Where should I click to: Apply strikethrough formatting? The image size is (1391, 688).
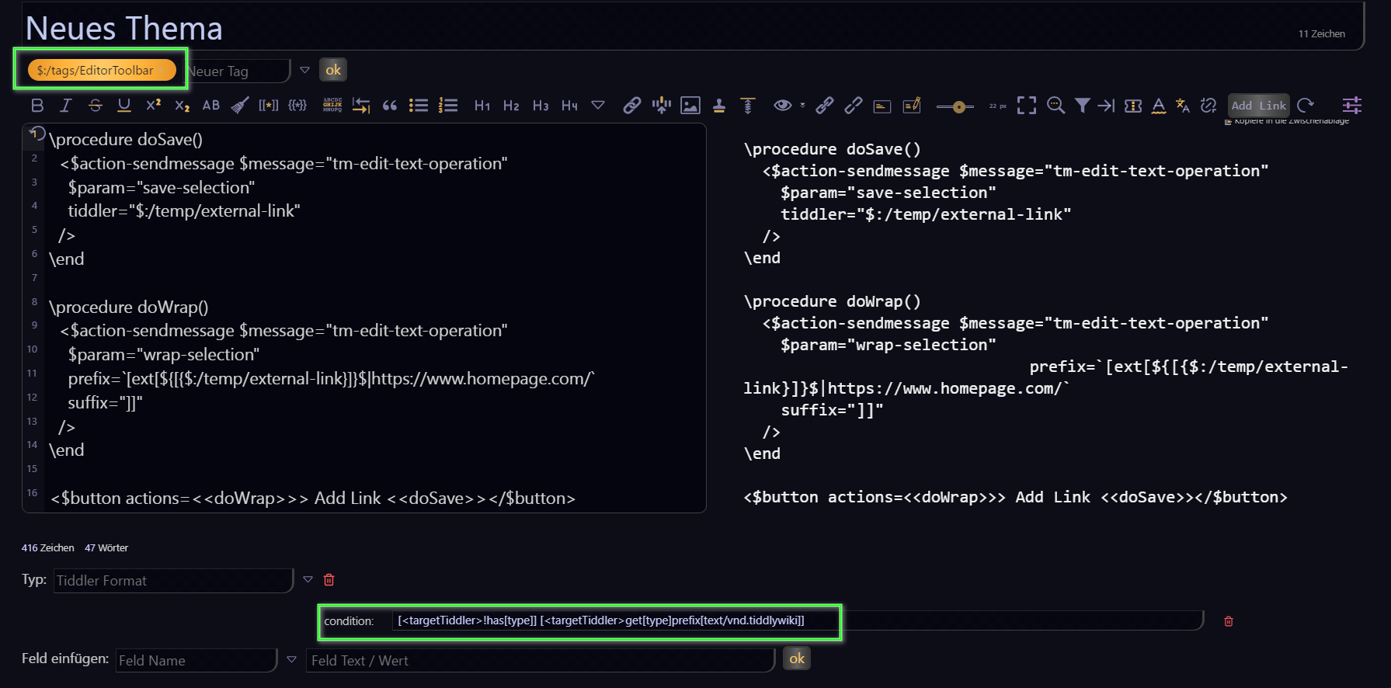coord(95,106)
